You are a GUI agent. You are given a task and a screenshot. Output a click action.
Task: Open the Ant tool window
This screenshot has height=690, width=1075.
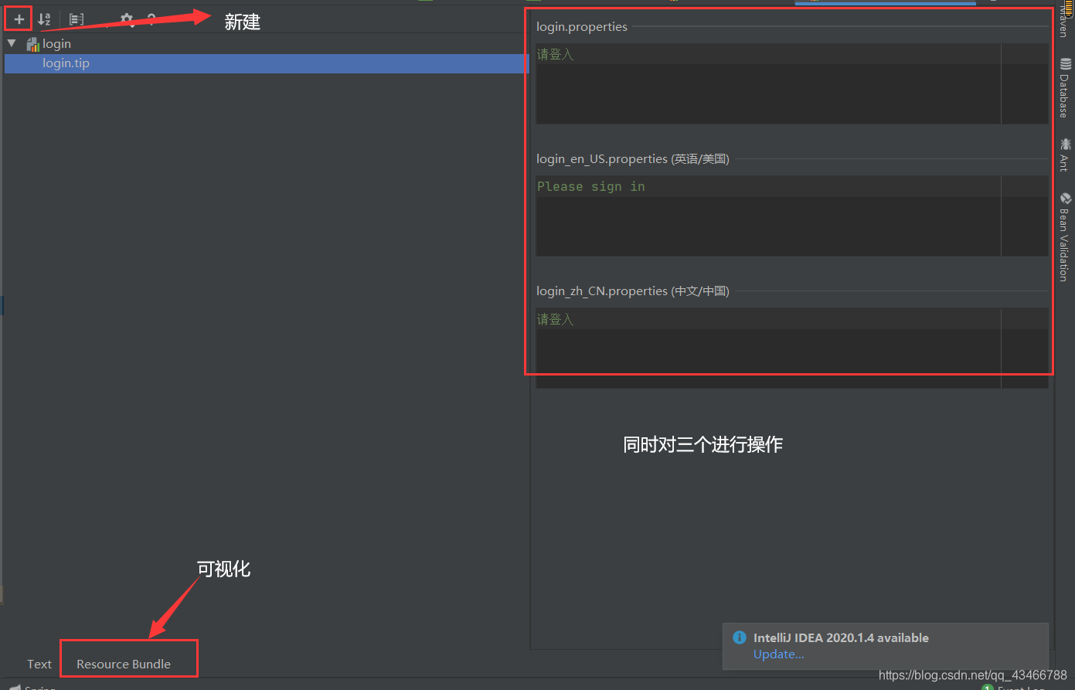(x=1065, y=155)
